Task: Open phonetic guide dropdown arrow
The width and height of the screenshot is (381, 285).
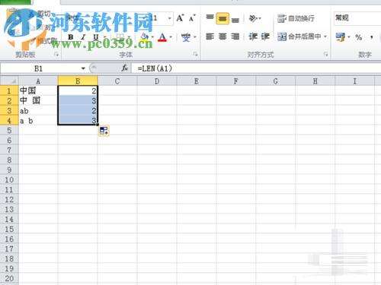Action: point(195,37)
